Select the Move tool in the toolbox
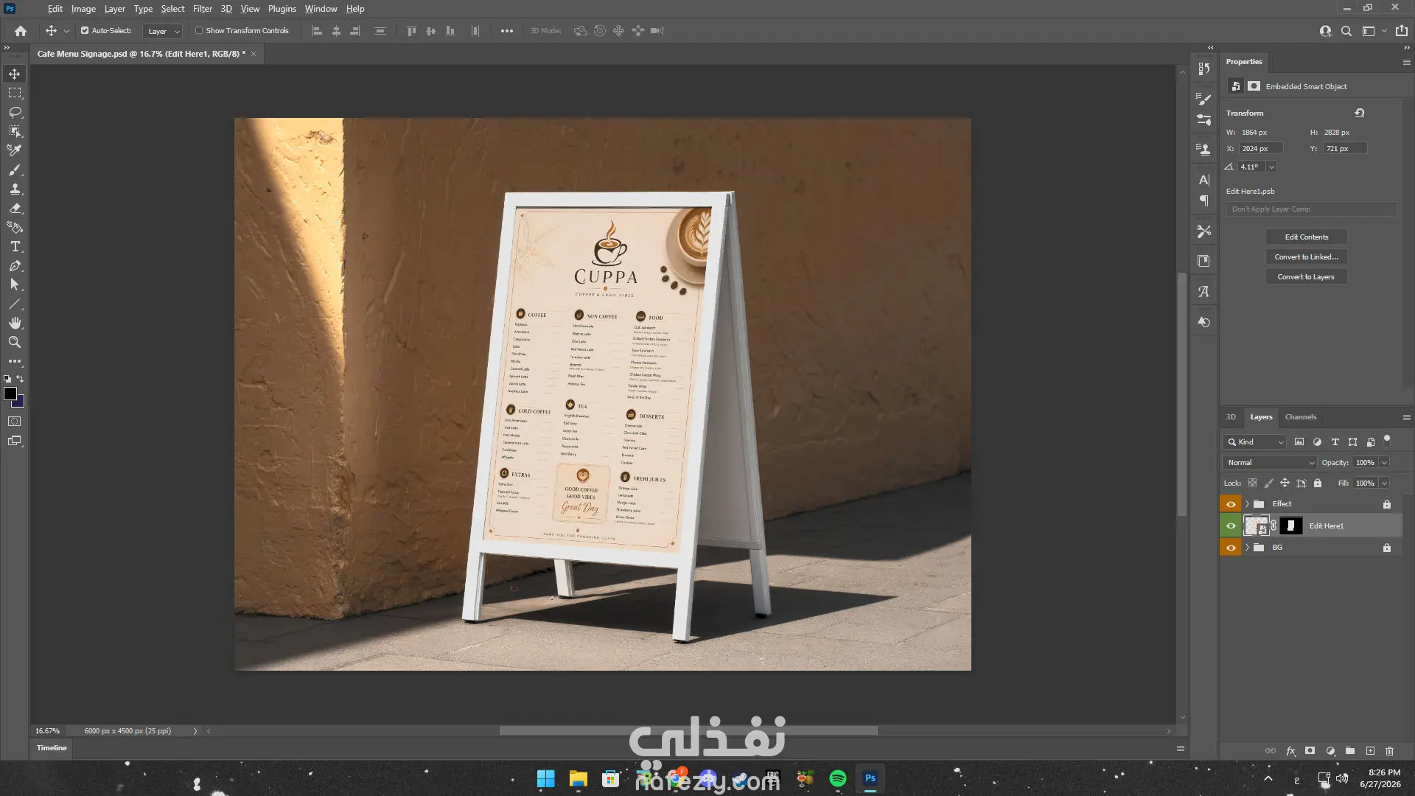The height and width of the screenshot is (796, 1415). tap(15, 74)
